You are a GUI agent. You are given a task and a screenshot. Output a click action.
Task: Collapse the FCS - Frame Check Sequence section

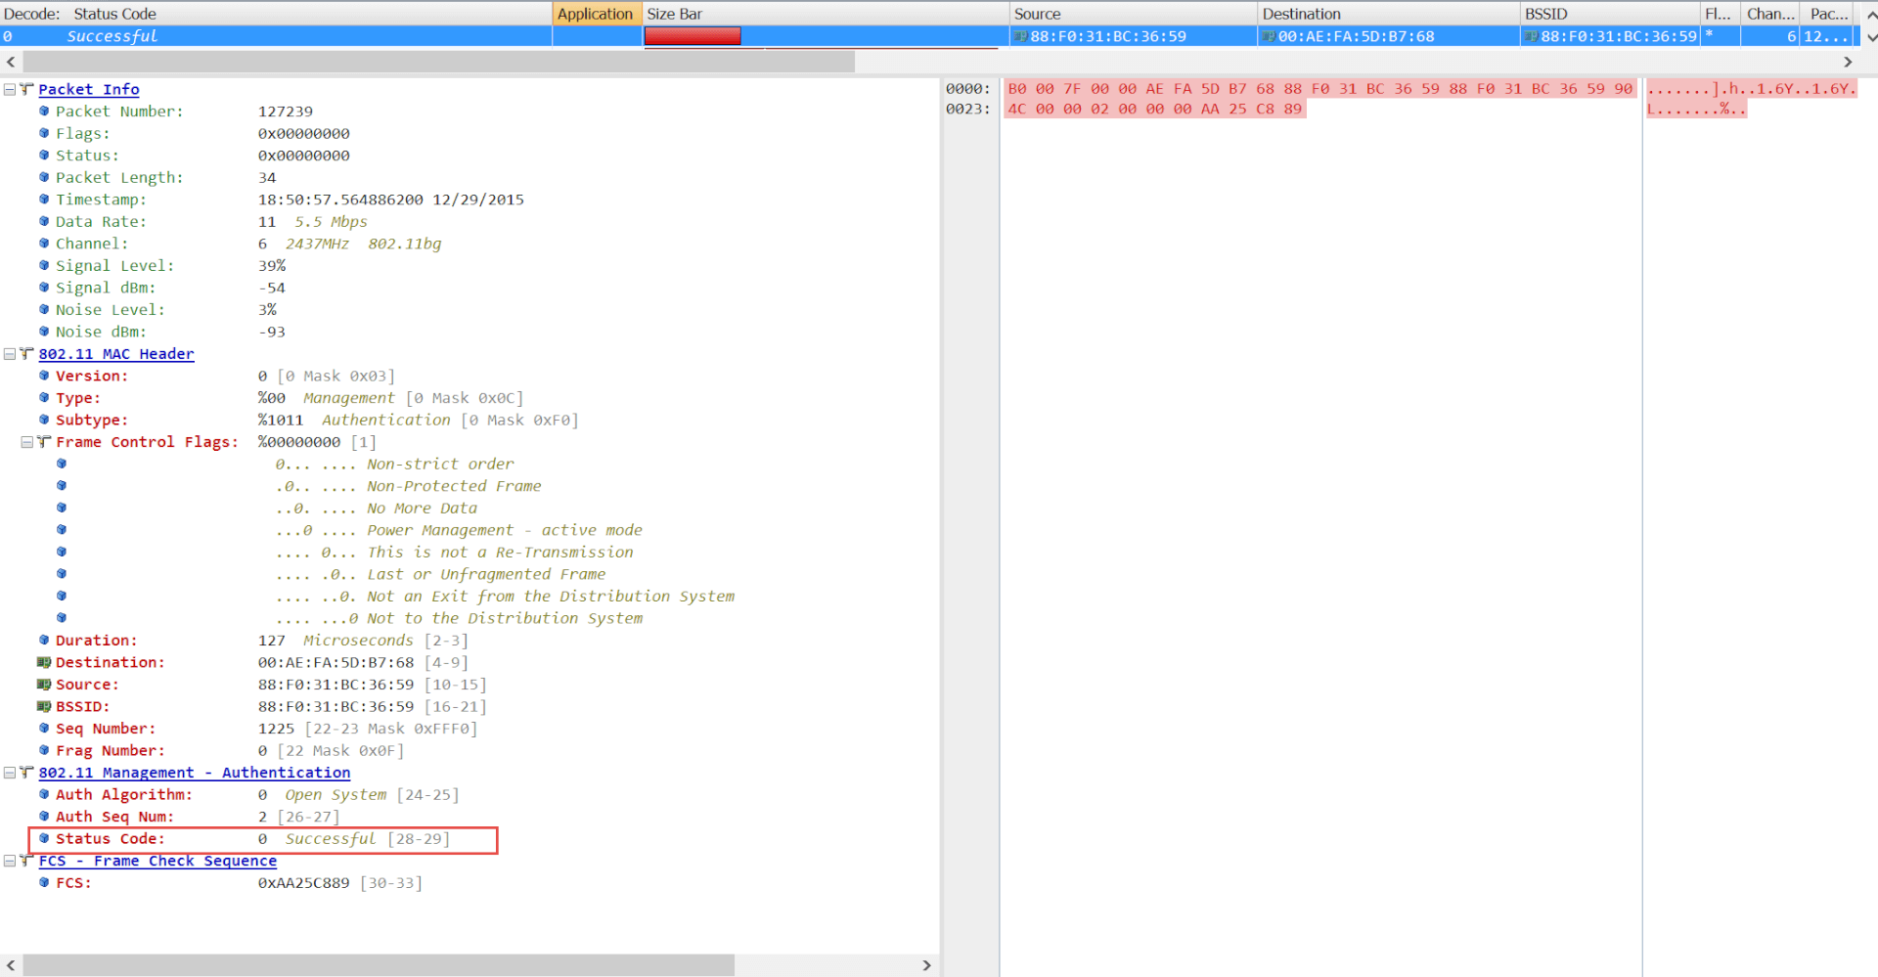10,862
